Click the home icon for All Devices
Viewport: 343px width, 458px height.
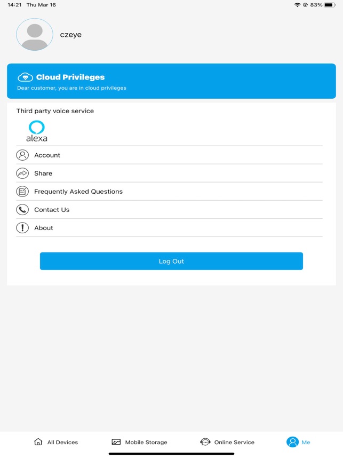pyautogui.click(x=37, y=442)
